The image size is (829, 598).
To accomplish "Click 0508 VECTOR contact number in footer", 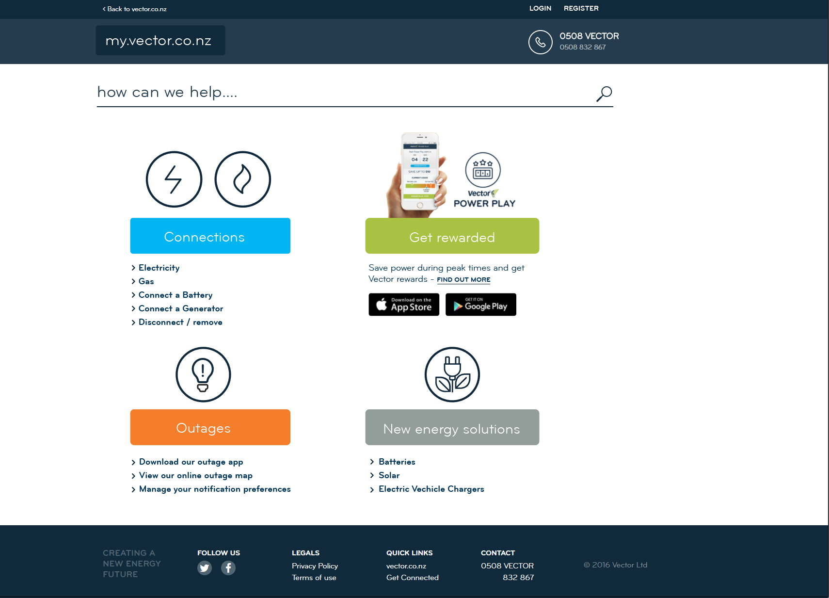I will pyautogui.click(x=508, y=566).
